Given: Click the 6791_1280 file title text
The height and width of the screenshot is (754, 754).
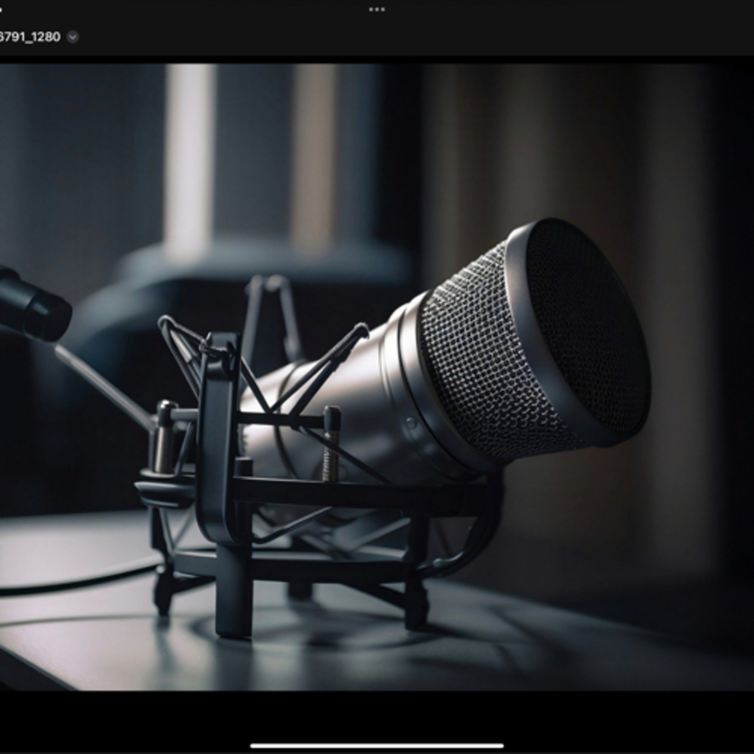Looking at the screenshot, I should click(30, 37).
